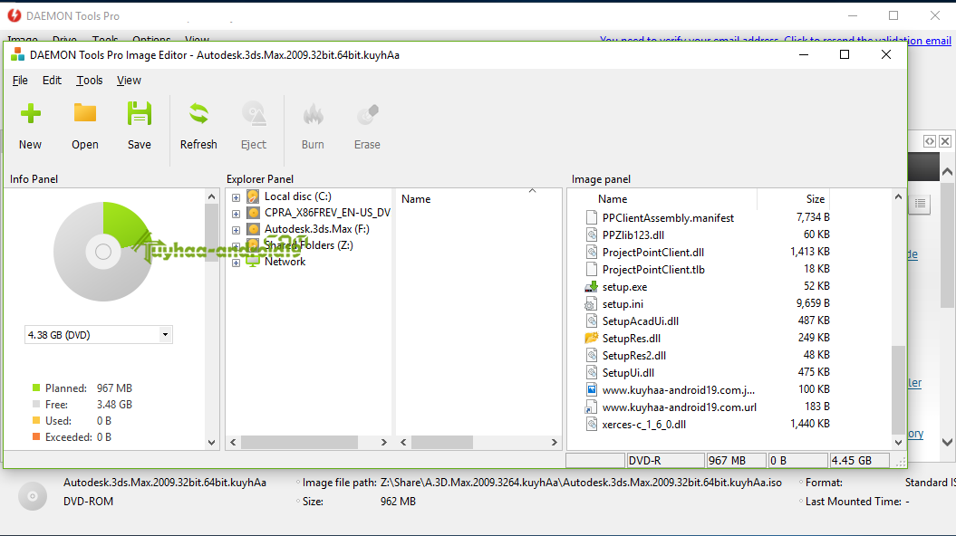Click the 967 MB status bar field
The image size is (956, 536).
(736, 461)
